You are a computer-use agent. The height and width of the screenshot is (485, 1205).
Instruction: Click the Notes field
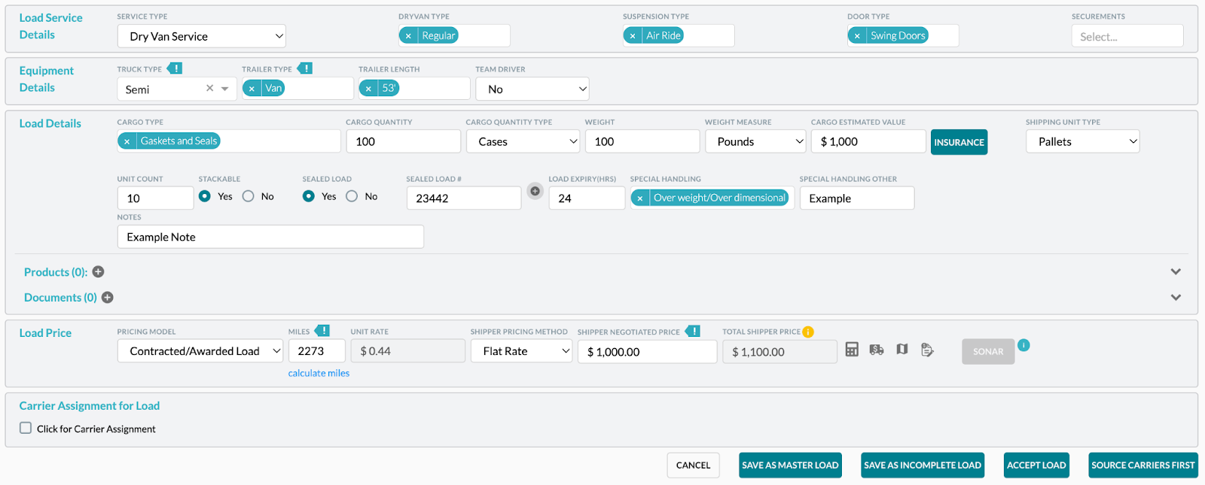point(270,237)
